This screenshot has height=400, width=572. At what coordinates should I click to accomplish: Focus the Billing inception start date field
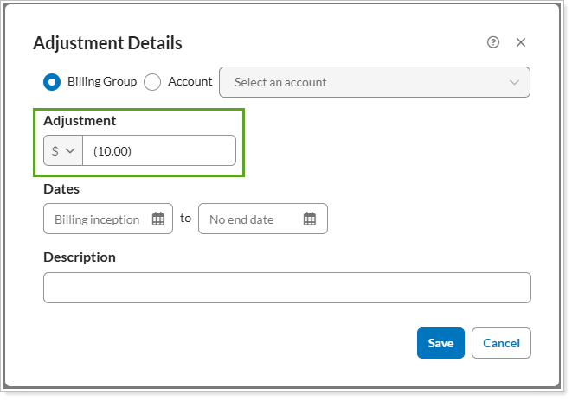(x=97, y=219)
